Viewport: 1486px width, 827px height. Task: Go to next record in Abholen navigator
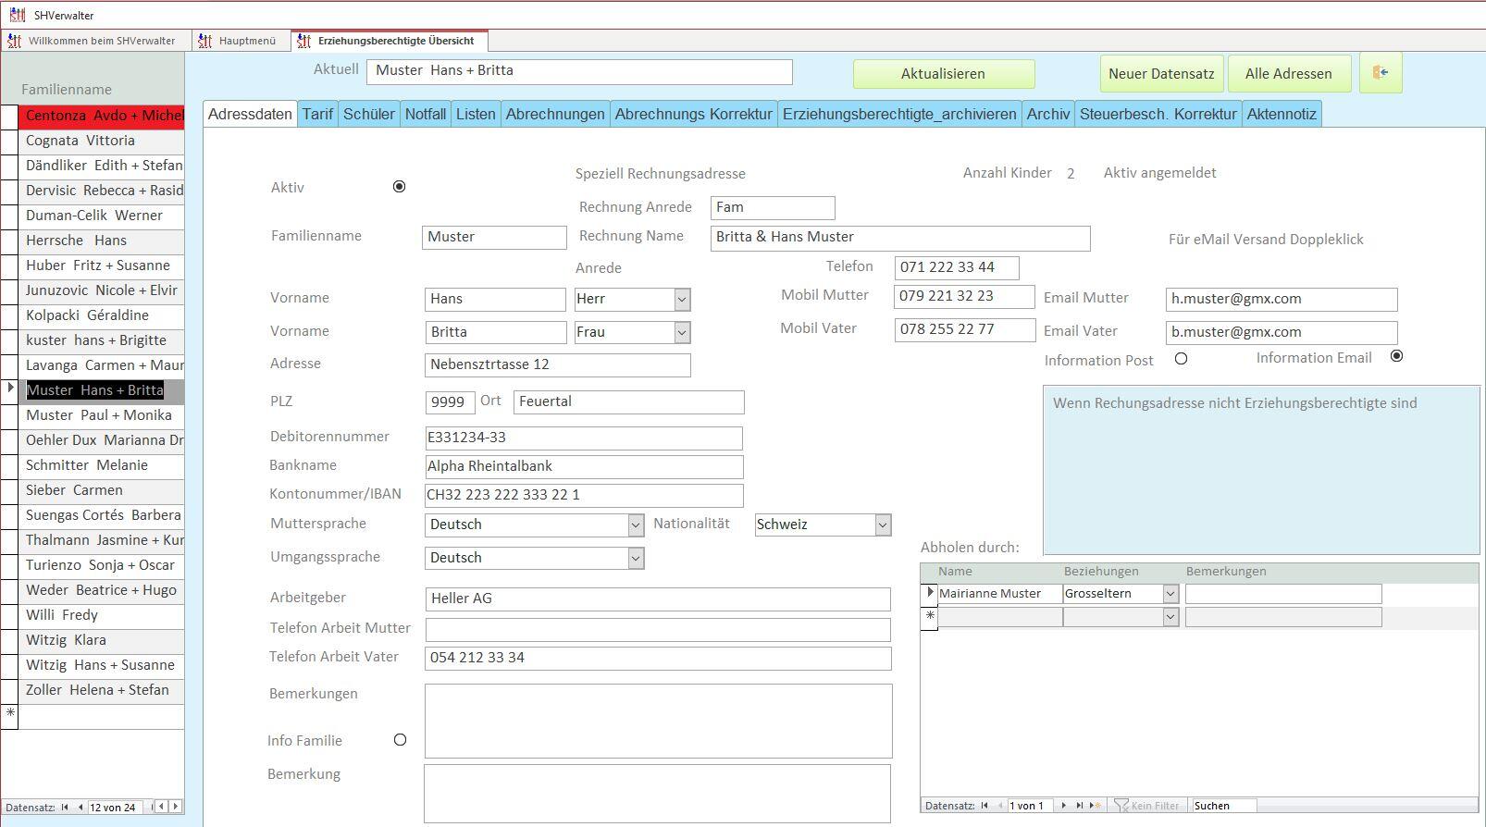pos(1063,806)
